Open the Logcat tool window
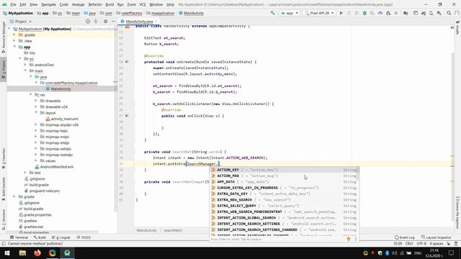 61,237
